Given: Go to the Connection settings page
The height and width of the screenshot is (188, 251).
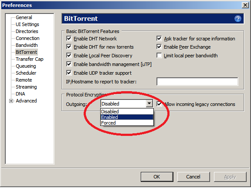Looking at the screenshot, I should [27, 38].
